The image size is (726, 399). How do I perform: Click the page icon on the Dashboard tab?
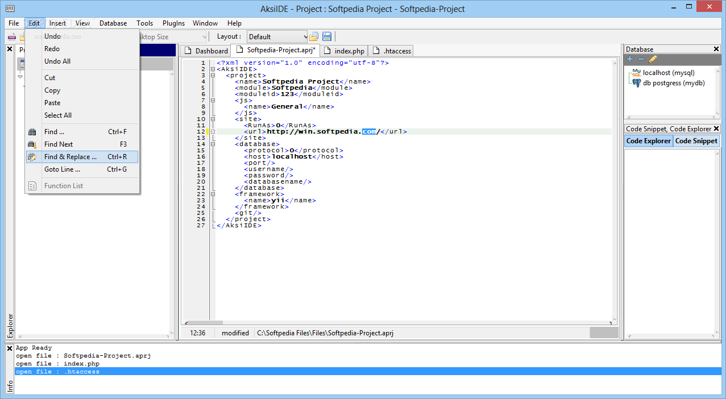point(189,51)
